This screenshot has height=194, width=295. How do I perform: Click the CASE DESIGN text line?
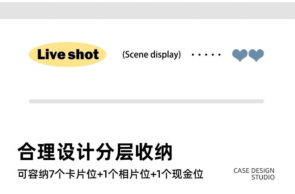click(x=254, y=171)
